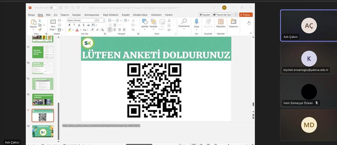Switch to the Animasyonlar tab
The width and height of the screenshot is (337, 145).
pos(92,15)
